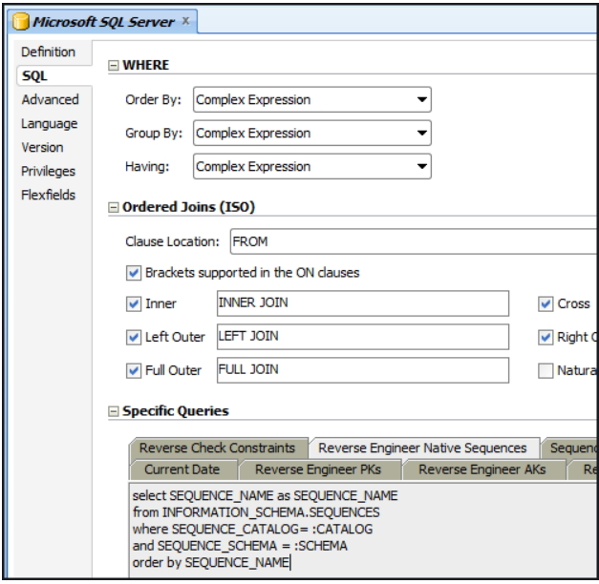Open the partially visible Sequence tab
Image resolution: width=599 pixels, height=584 pixels.
pos(571,448)
